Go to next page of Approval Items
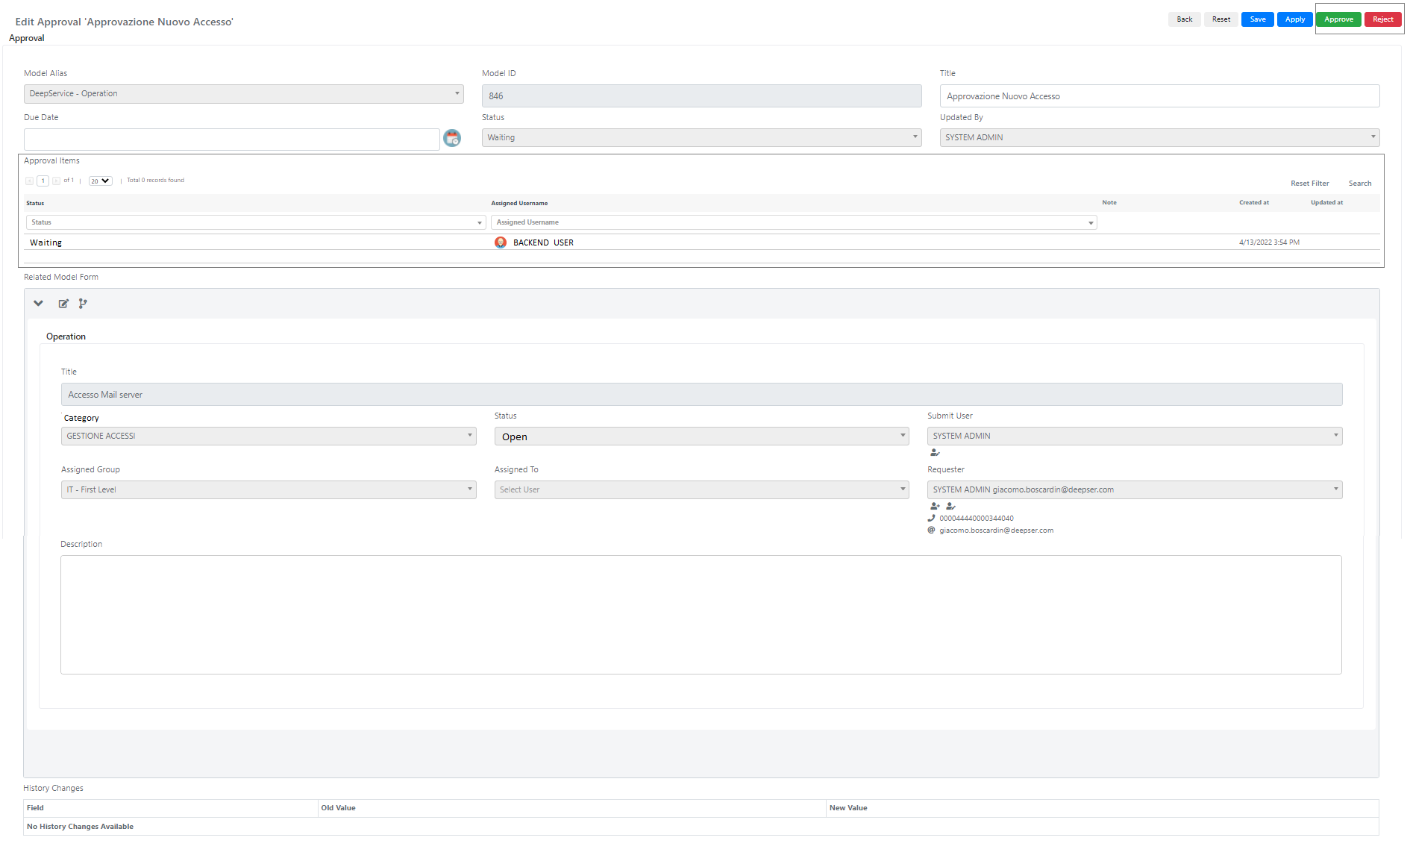The image size is (1410, 867). pyautogui.click(x=56, y=181)
